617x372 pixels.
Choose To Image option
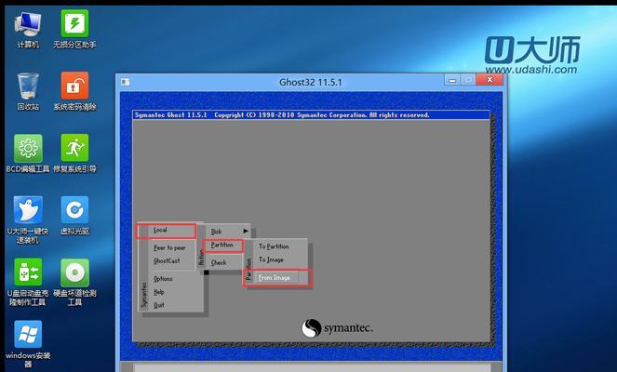click(271, 259)
